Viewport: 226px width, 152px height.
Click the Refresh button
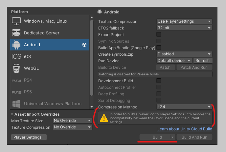click(203, 61)
